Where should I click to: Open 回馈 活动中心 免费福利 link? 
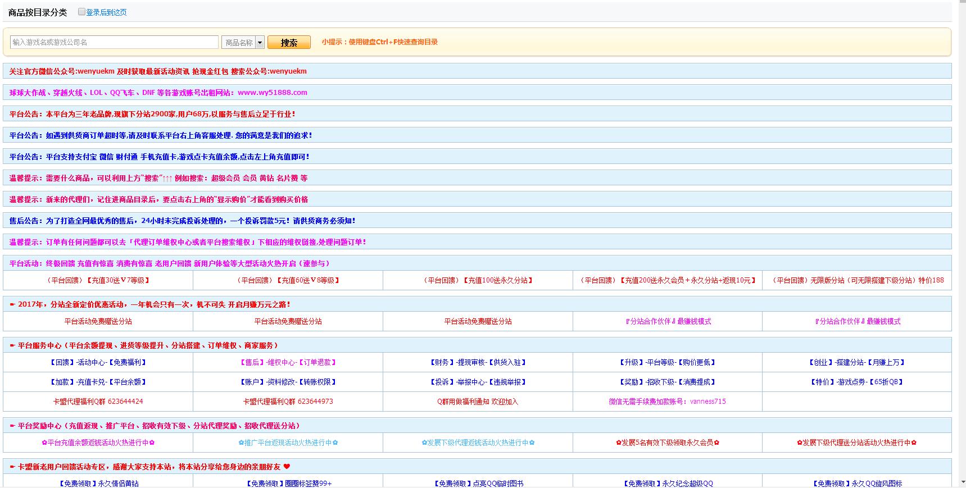(x=98, y=363)
